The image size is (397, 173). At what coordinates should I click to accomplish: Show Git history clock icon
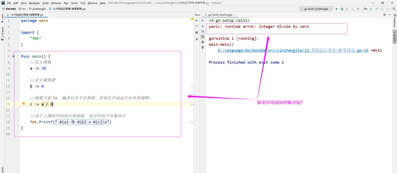(x=382, y=9)
